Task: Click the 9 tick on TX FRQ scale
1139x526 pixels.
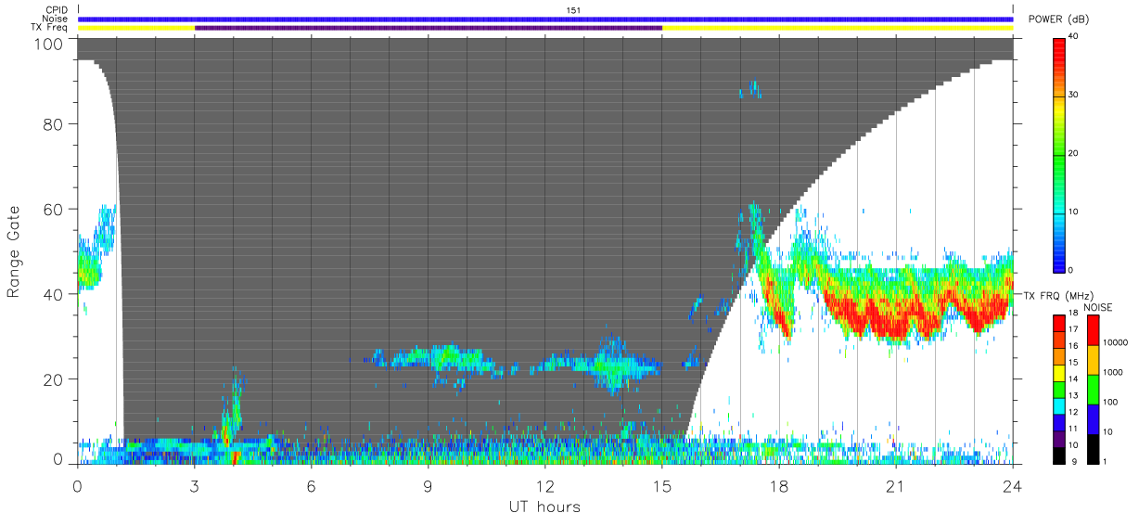Action: pos(1074,461)
